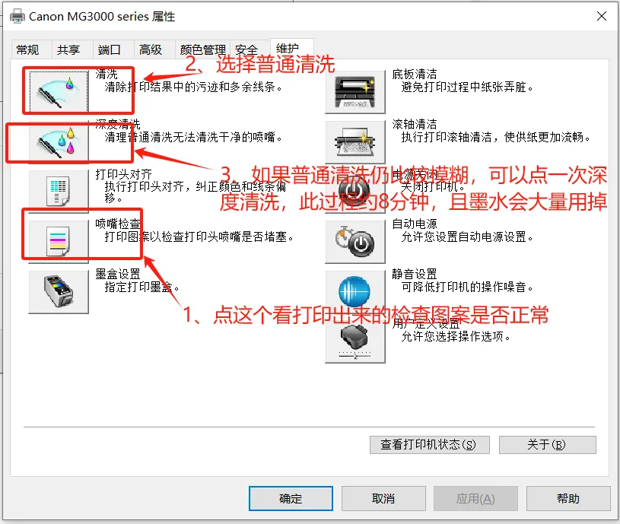
Task: Run the 深度清洗 deep cleaning icon
Action: pos(59,141)
